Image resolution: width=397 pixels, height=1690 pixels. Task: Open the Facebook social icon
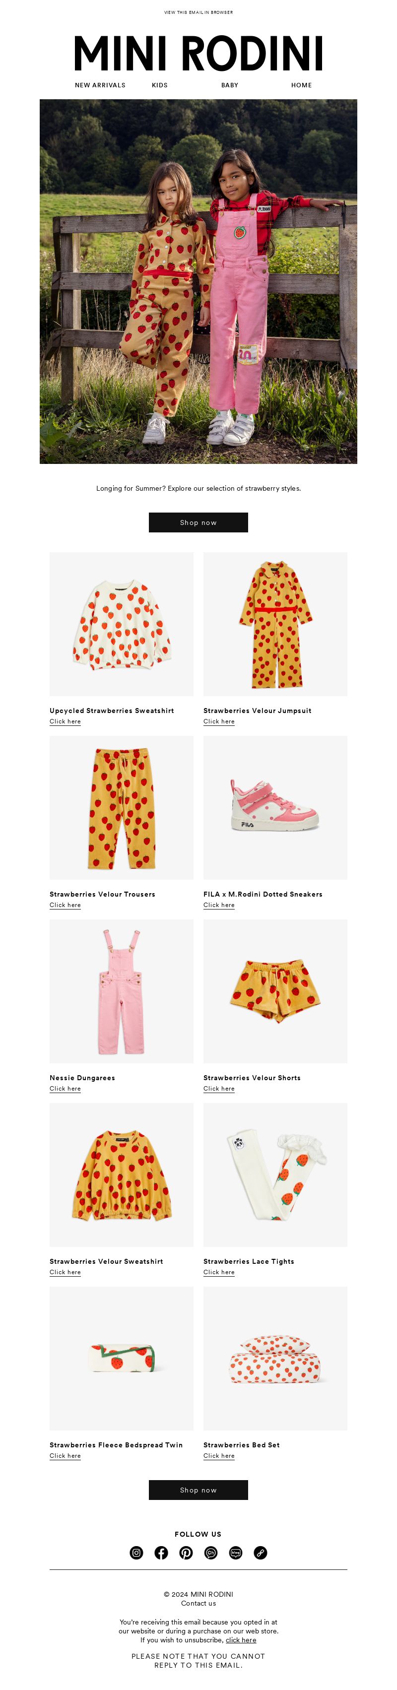click(161, 1552)
